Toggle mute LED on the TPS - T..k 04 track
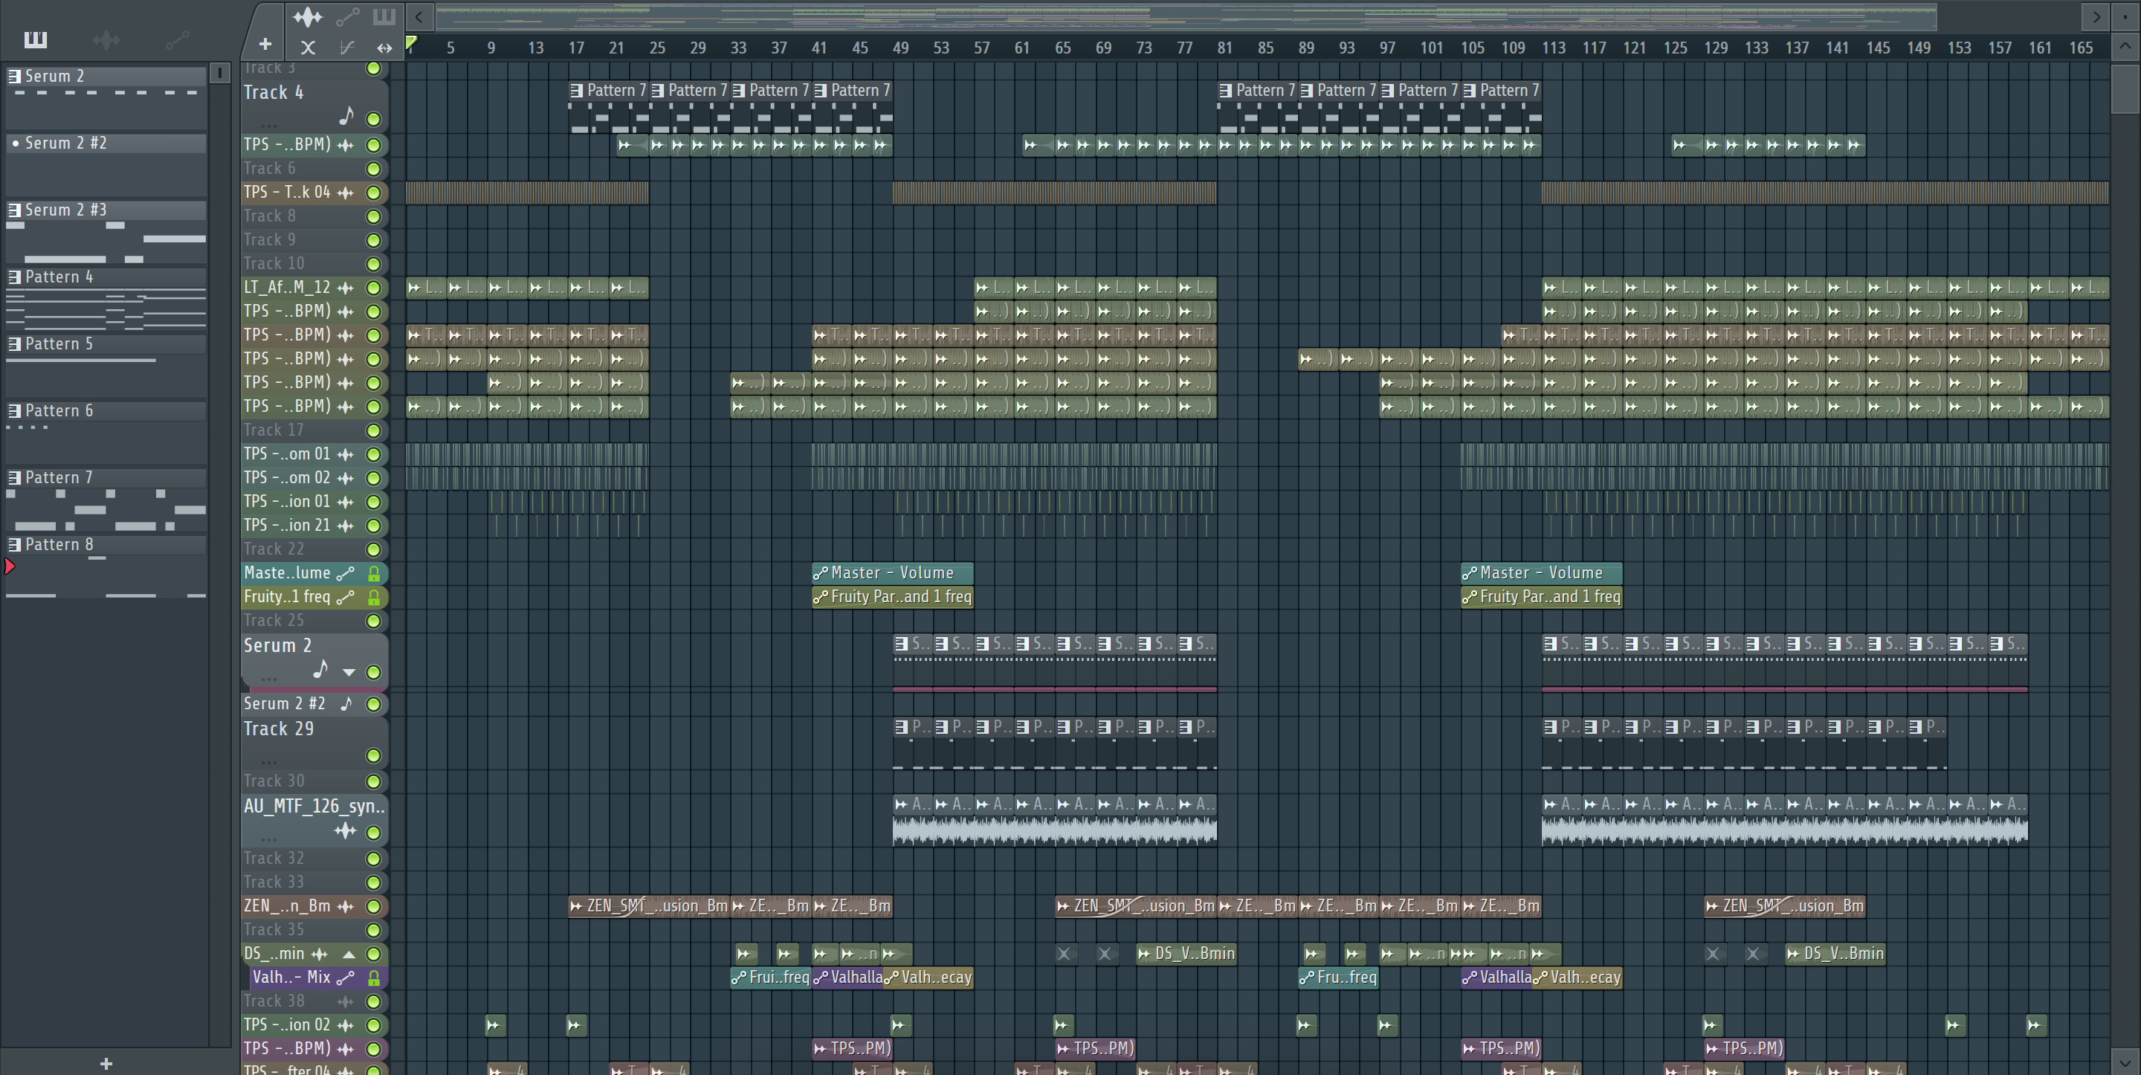 click(373, 193)
